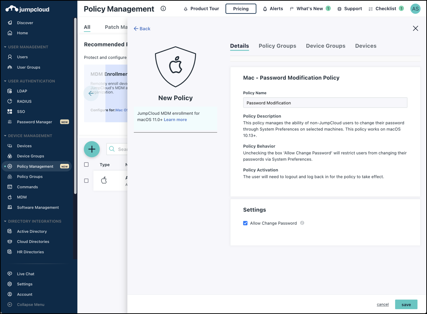
Task: Click inside the Policy Name field
Action: [x=325, y=102]
